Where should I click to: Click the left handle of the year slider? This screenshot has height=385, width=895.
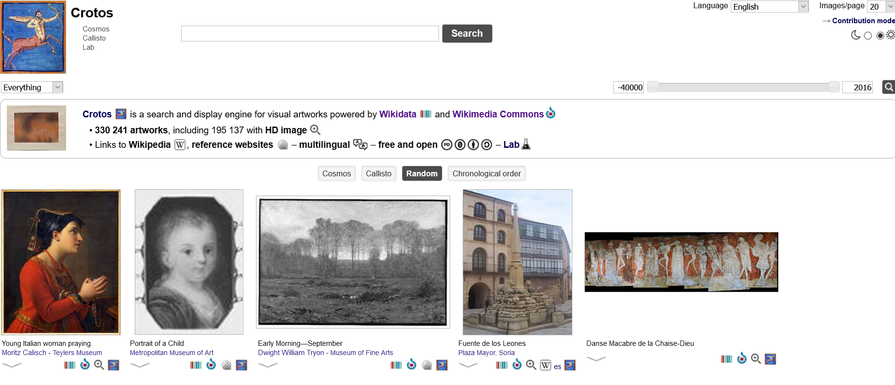[x=653, y=87]
